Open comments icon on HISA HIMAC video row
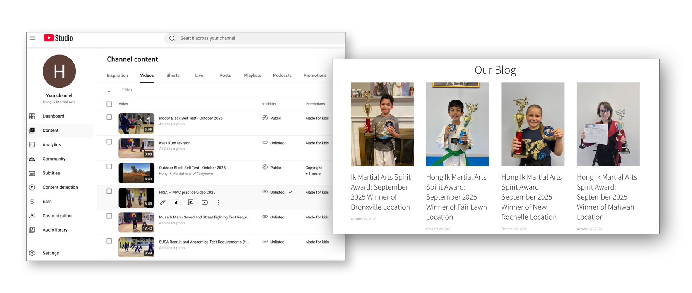 click(x=190, y=202)
